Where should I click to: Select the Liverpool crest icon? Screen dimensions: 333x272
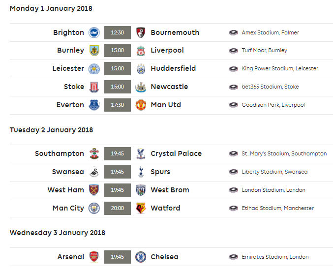141,51
